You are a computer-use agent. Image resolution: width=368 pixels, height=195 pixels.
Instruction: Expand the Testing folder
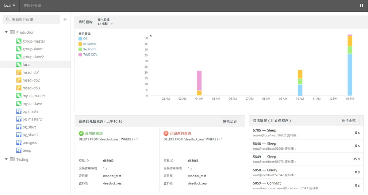coord(6,159)
